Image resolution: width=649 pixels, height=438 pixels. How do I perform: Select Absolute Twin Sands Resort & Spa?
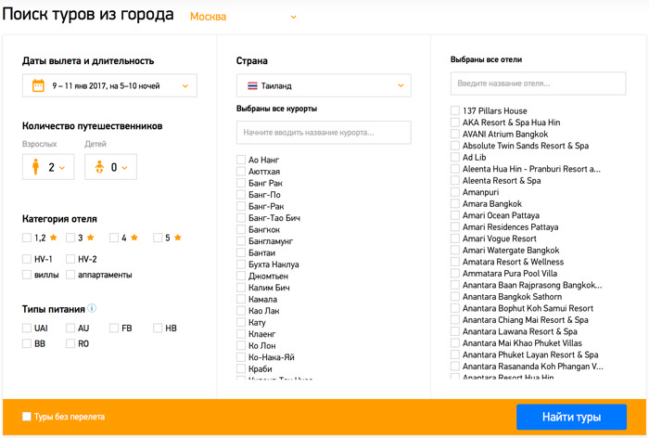[x=455, y=146]
